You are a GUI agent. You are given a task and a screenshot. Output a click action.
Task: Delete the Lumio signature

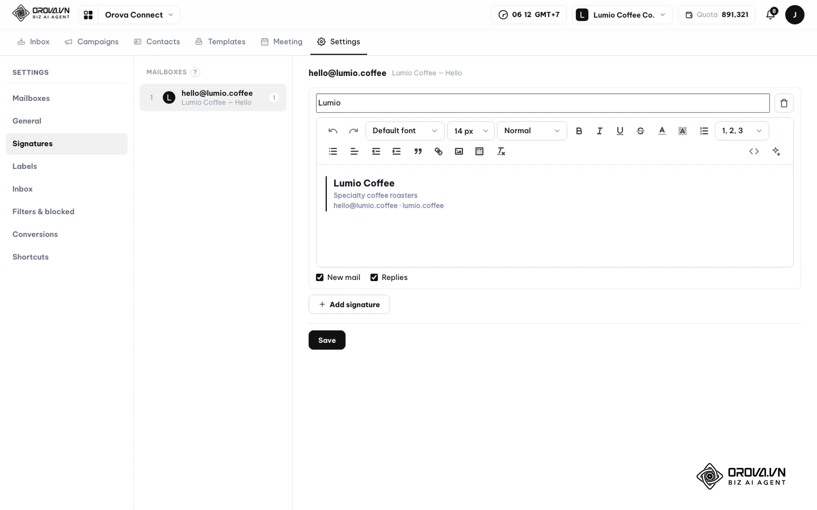[x=784, y=103]
